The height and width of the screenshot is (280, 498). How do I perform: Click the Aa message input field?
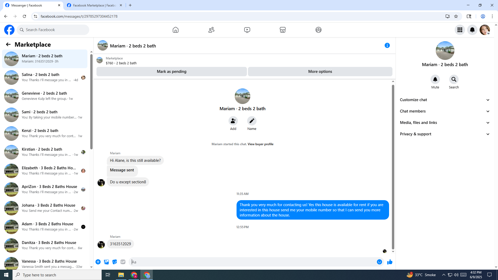pyautogui.click(x=253, y=262)
